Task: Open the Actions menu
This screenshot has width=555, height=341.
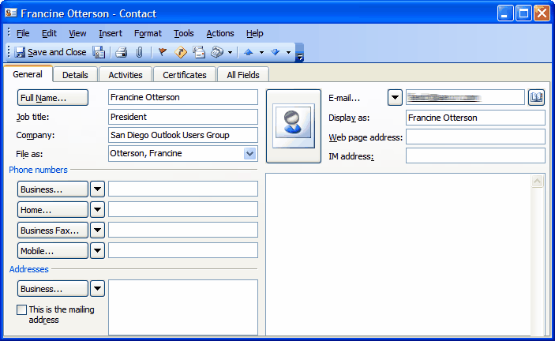Action: (220, 33)
